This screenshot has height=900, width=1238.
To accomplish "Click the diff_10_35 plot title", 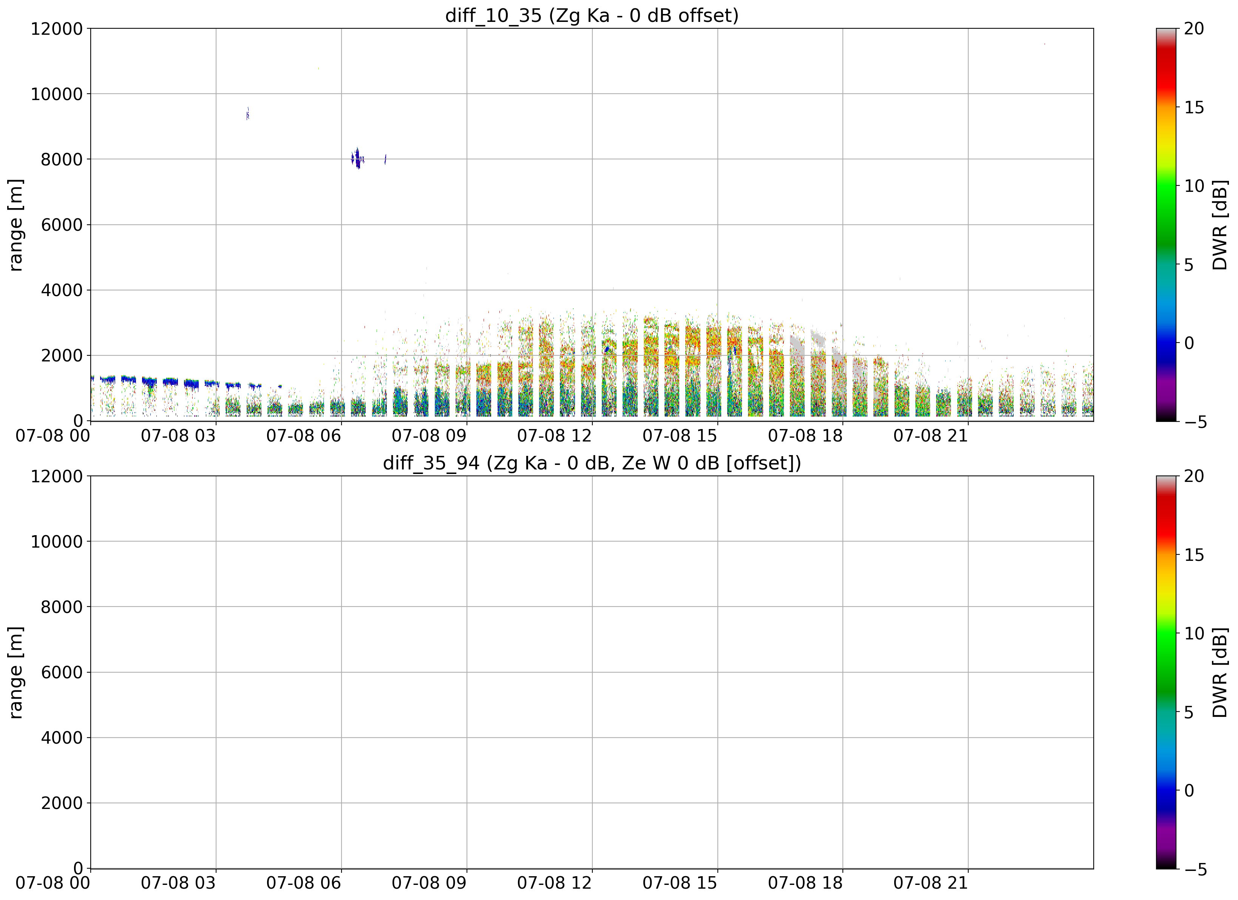I will [592, 15].
